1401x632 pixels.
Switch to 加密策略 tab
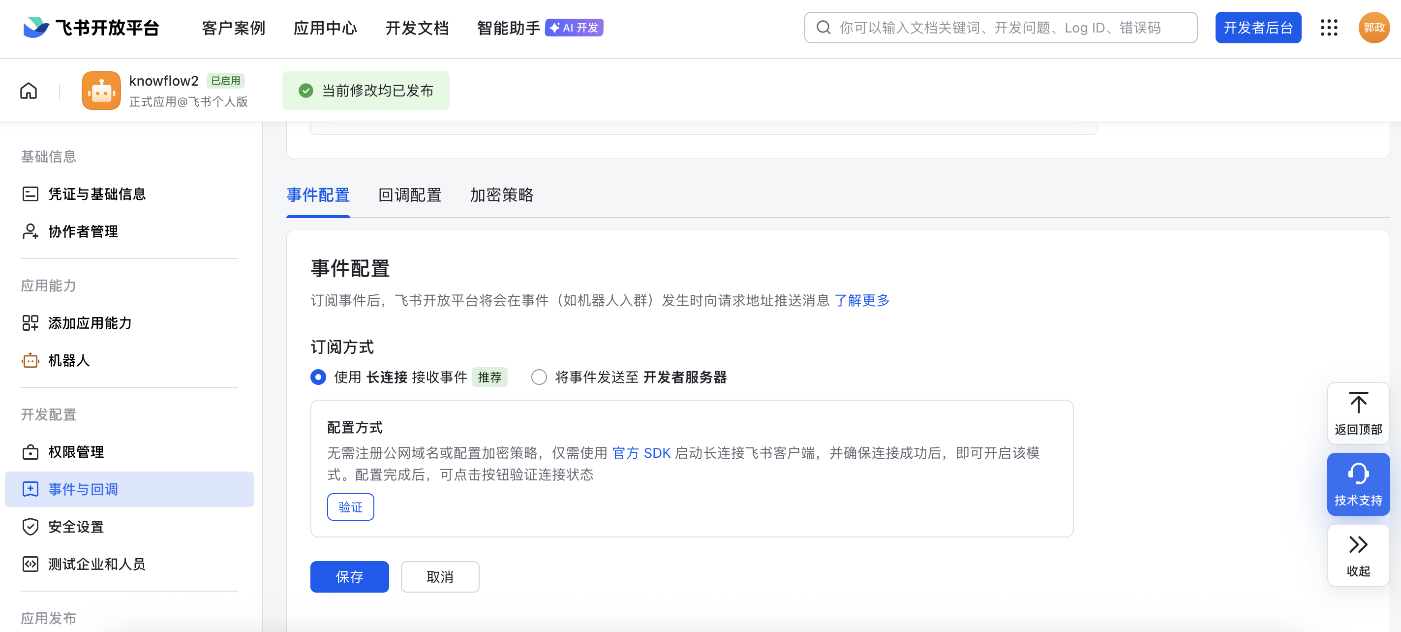point(501,195)
